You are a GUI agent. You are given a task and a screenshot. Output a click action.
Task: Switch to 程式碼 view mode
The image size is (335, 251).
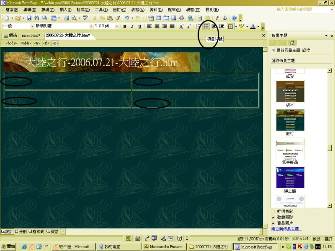click(x=36, y=231)
